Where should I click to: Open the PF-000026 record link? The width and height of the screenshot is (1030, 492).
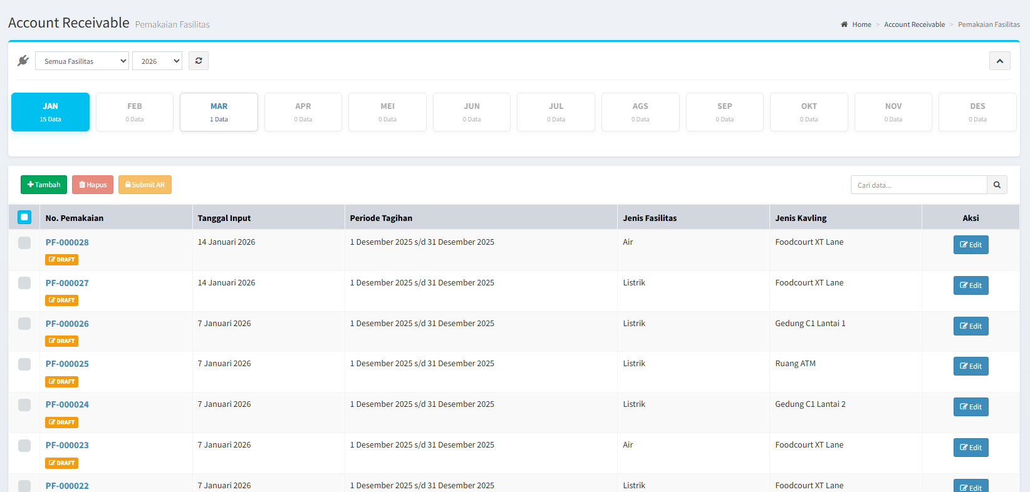tap(67, 324)
